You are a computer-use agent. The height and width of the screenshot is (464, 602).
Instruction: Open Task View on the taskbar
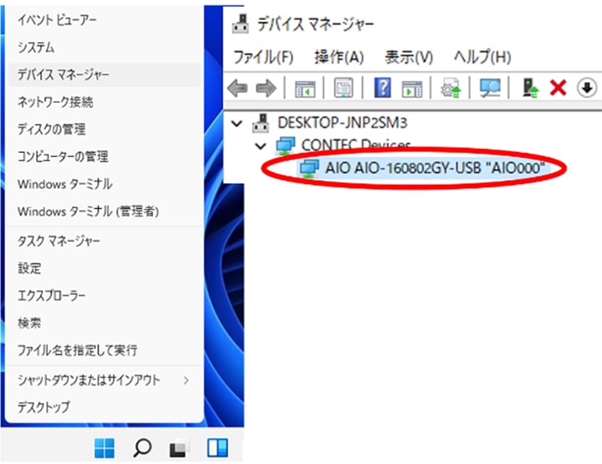(179, 448)
